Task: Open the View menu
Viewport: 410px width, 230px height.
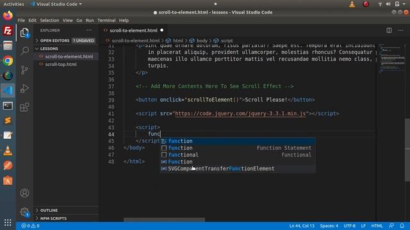Action: [x=68, y=20]
